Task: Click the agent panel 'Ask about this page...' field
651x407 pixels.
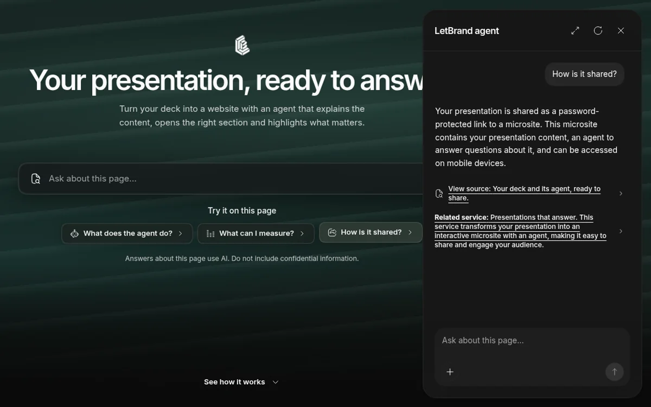Action: [532, 341]
